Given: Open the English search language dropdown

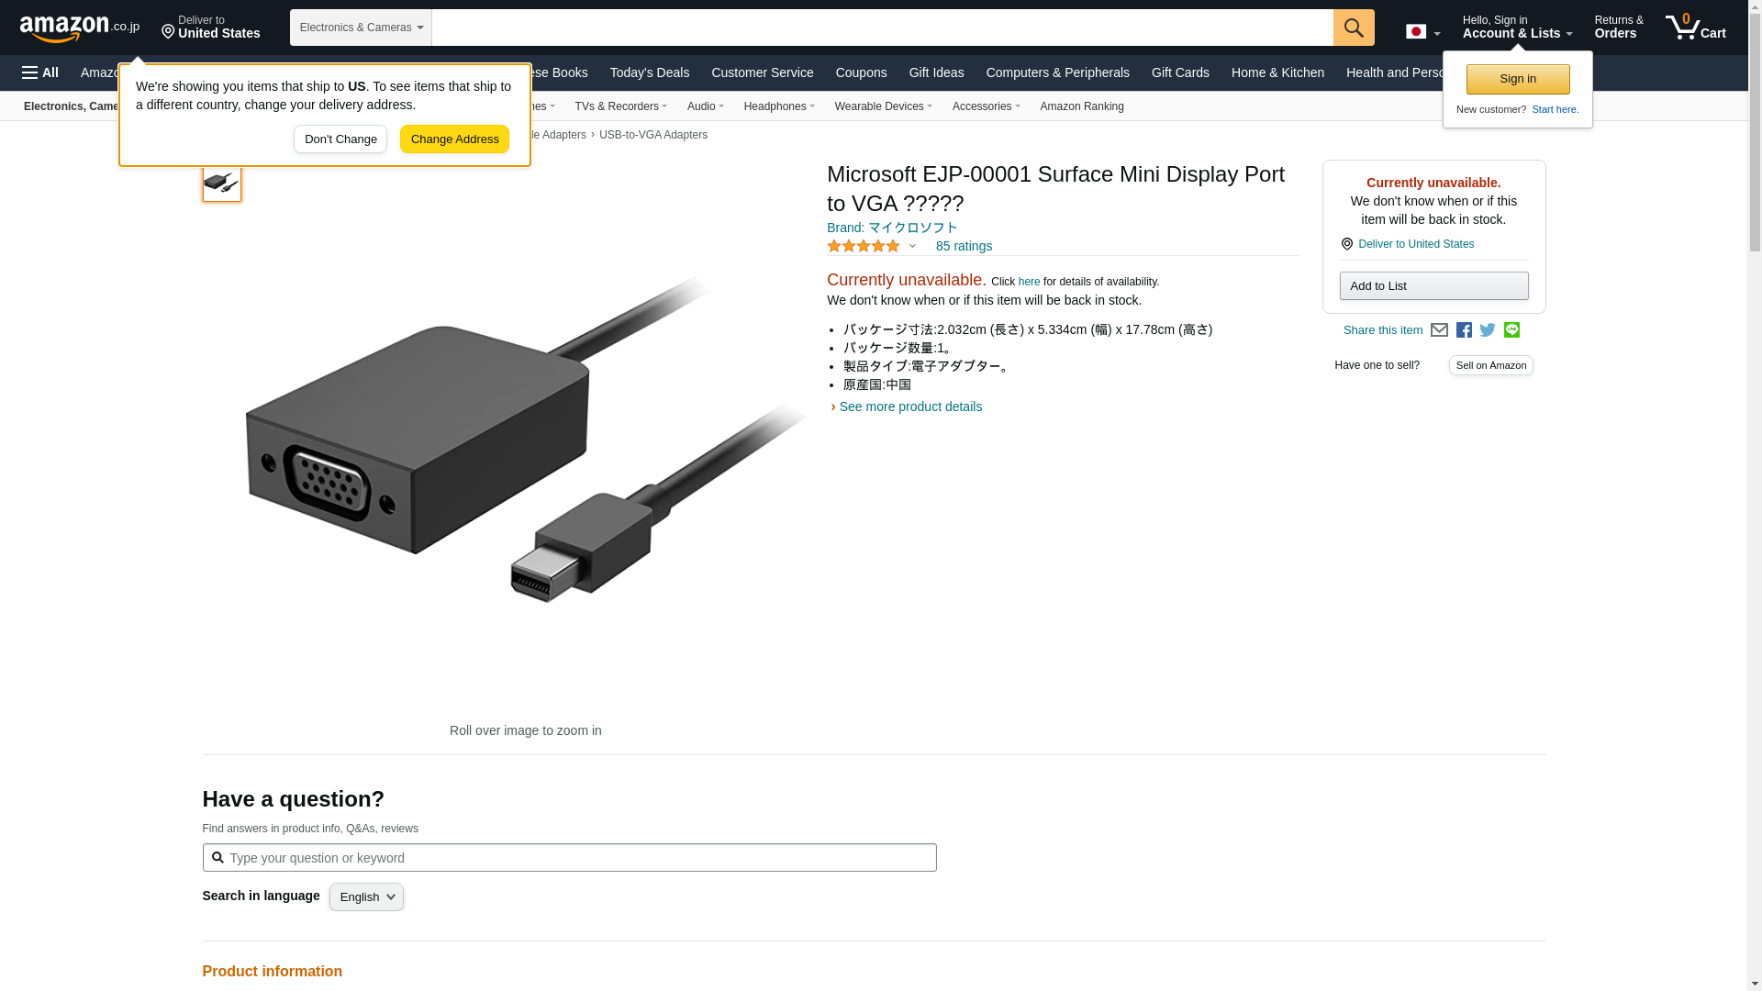Looking at the screenshot, I should click(366, 897).
